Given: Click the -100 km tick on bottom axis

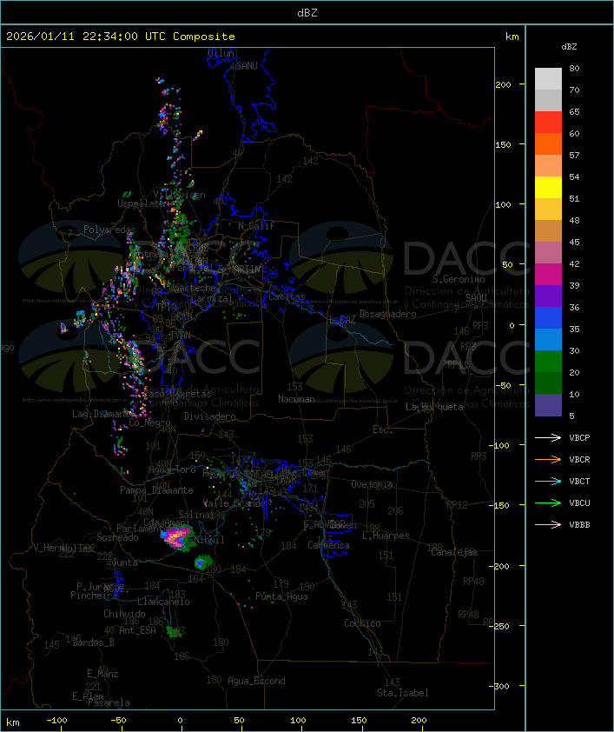Looking at the screenshot, I should [x=57, y=721].
